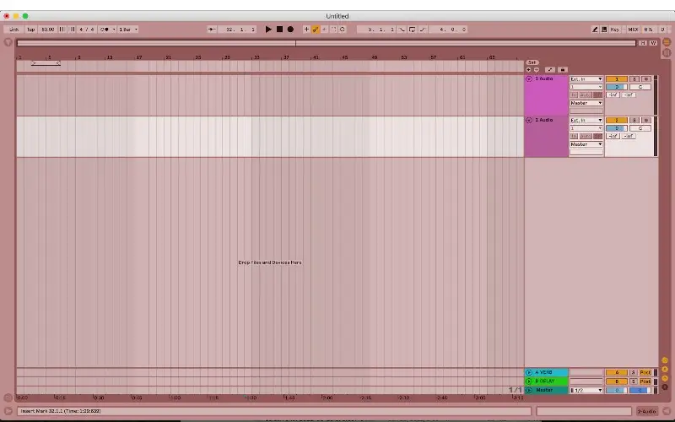The height and width of the screenshot is (422, 675).
Task: Click the Stop button in transport
Action: pos(279,30)
